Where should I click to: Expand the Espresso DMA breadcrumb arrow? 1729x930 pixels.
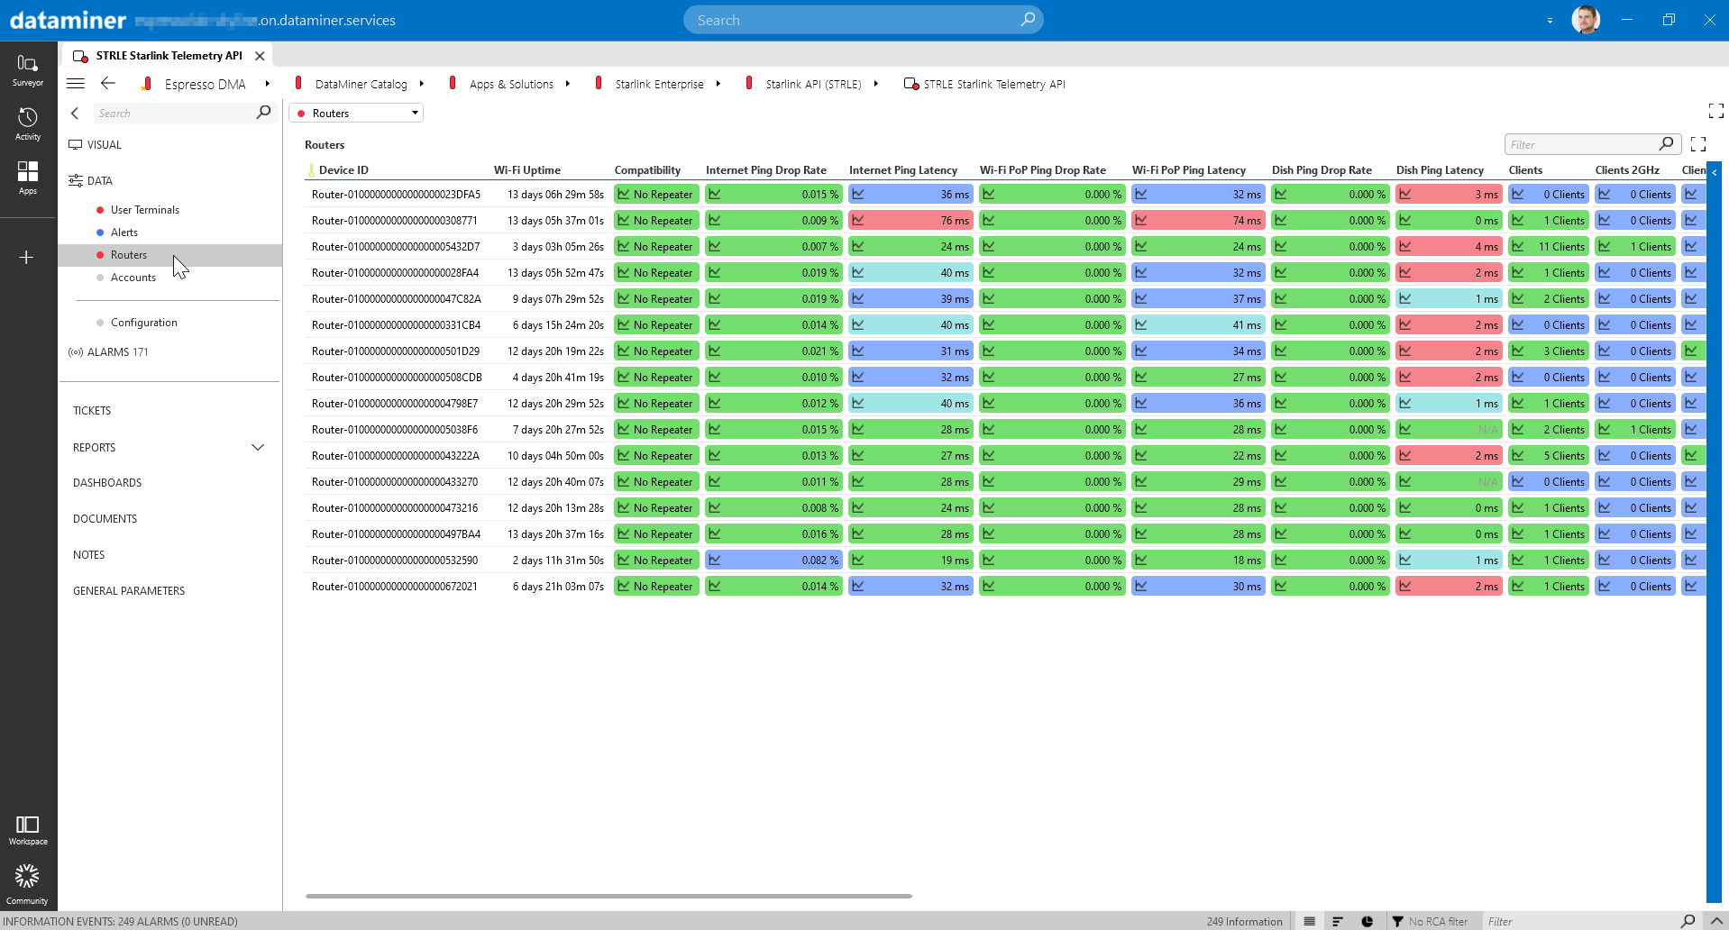point(268,84)
